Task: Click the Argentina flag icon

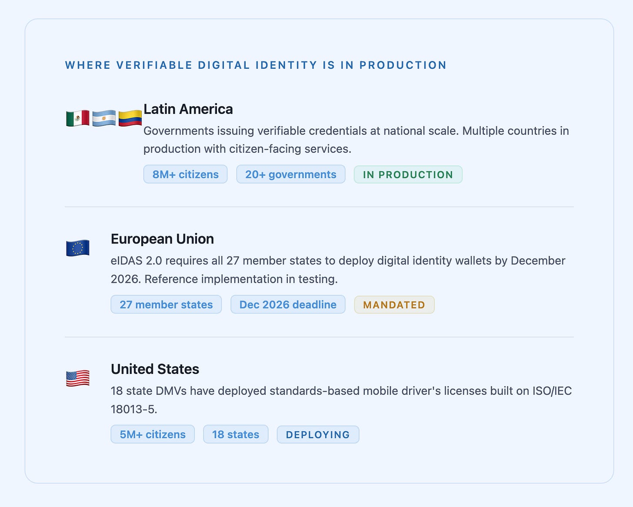Action: pos(104,118)
